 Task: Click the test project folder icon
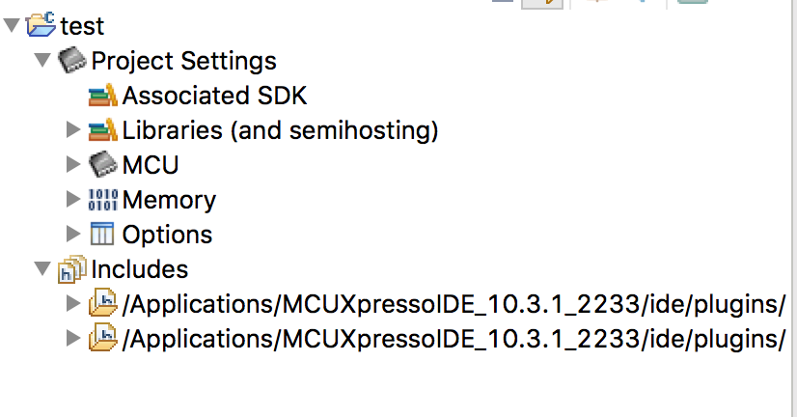click(x=41, y=25)
